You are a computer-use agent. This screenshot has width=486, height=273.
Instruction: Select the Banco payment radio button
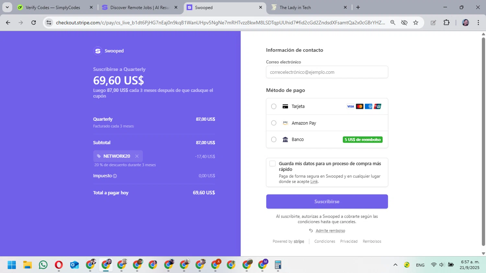pos(274,140)
